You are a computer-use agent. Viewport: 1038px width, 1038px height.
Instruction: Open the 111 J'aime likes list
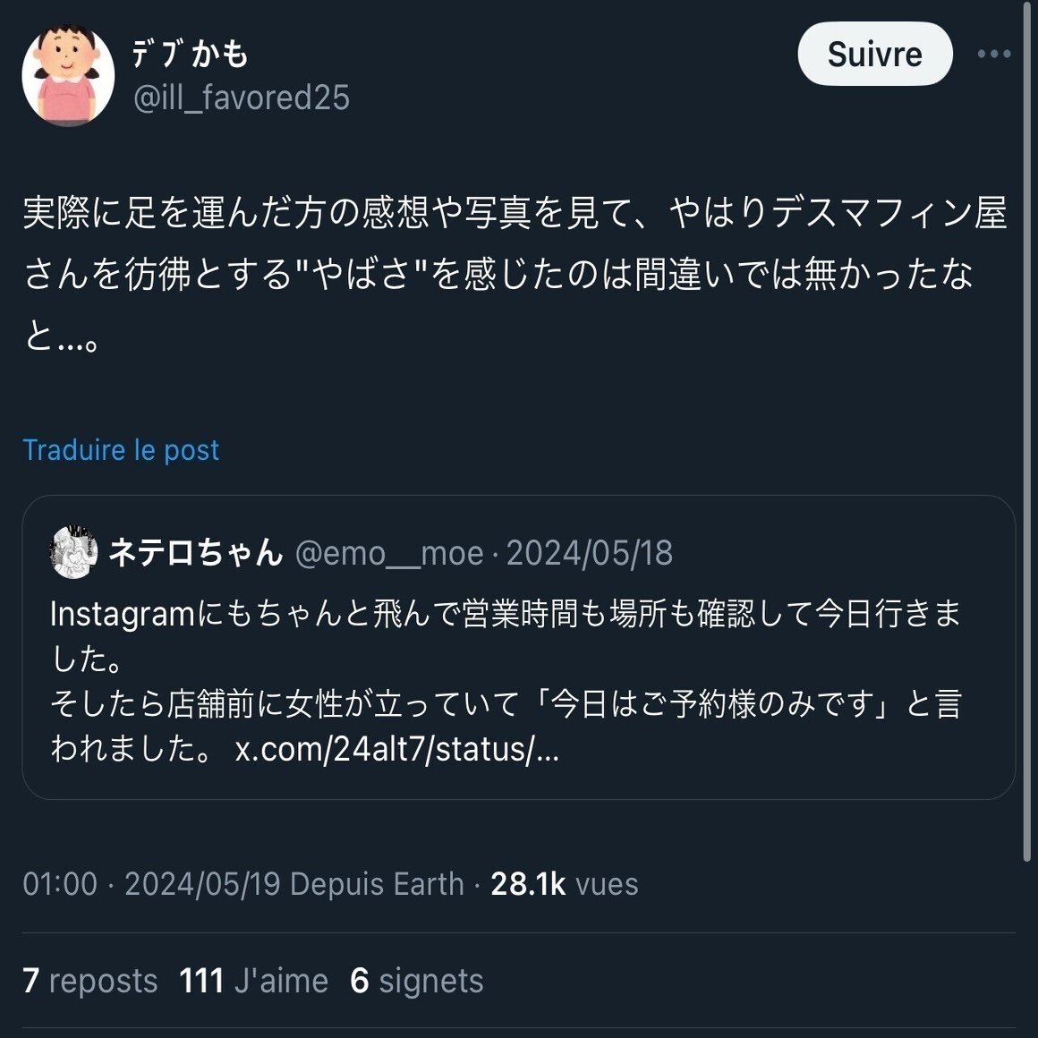pos(253,981)
